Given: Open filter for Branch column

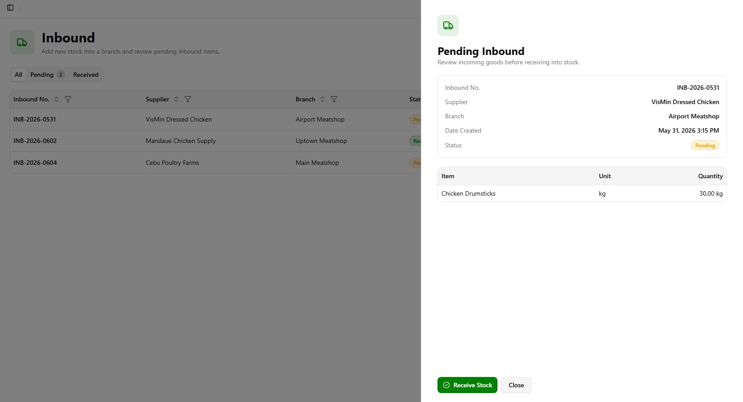Looking at the screenshot, I should [334, 99].
